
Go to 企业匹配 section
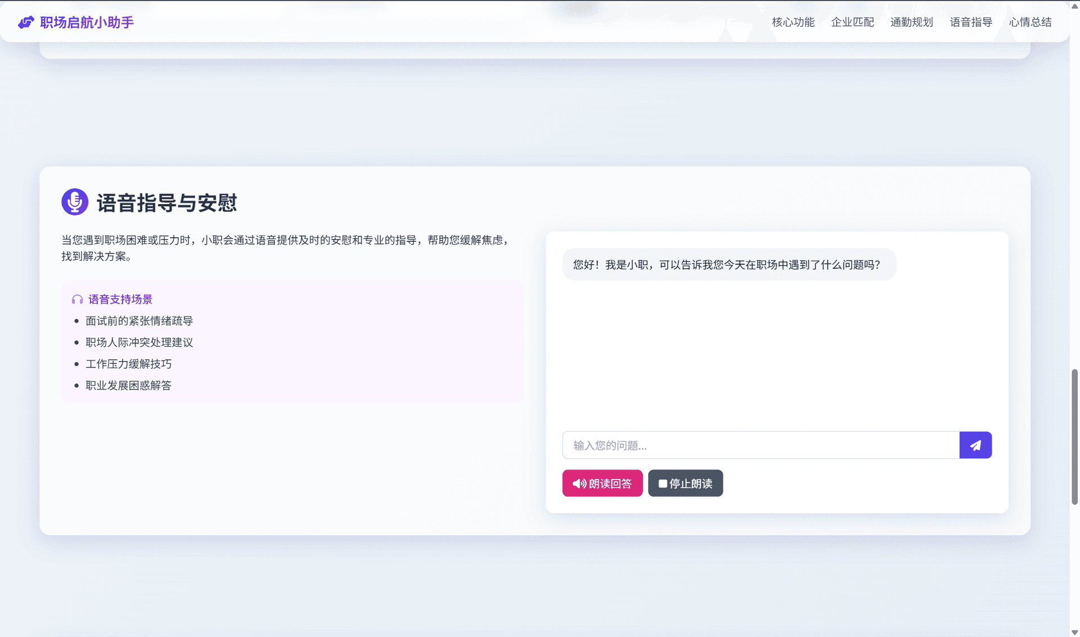852,22
